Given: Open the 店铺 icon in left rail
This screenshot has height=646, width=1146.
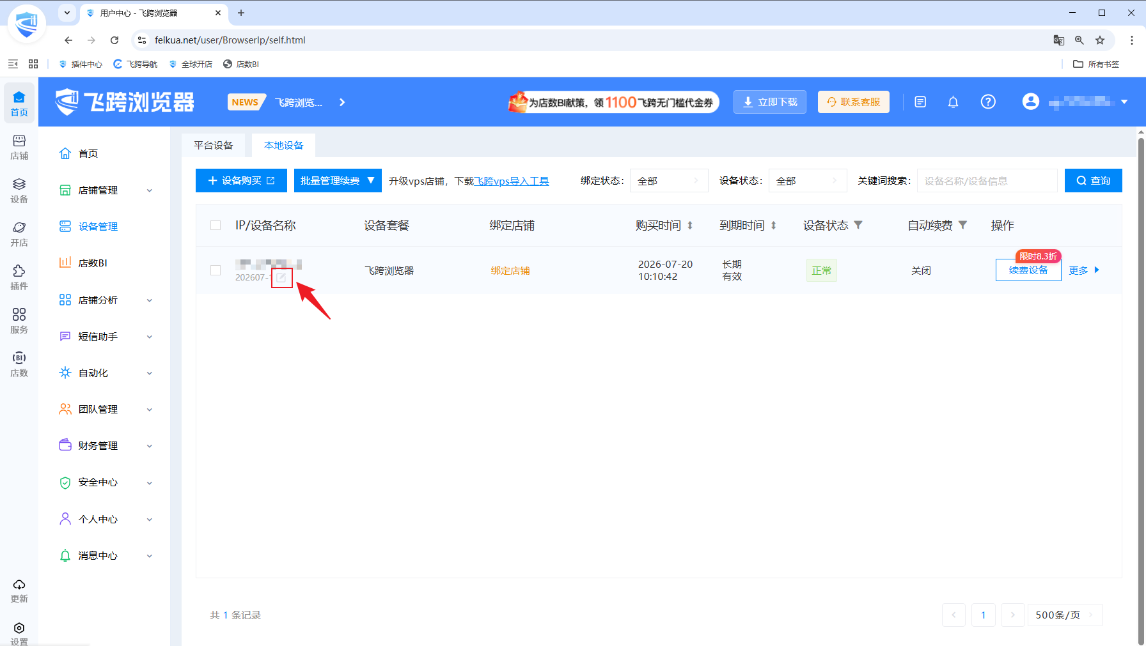Looking at the screenshot, I should coord(19,147).
